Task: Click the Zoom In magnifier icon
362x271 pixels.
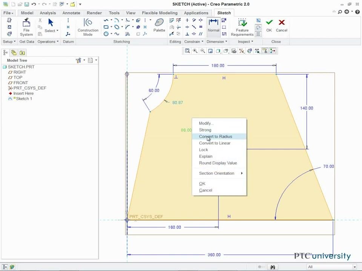Action: [195, 51]
